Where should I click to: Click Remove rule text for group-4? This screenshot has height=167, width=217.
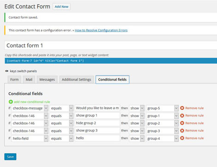[194, 138]
